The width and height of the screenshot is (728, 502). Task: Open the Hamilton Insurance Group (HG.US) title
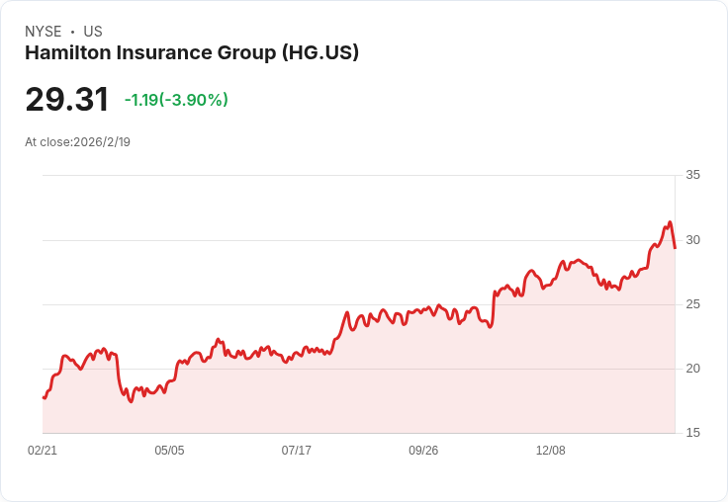click(x=192, y=53)
